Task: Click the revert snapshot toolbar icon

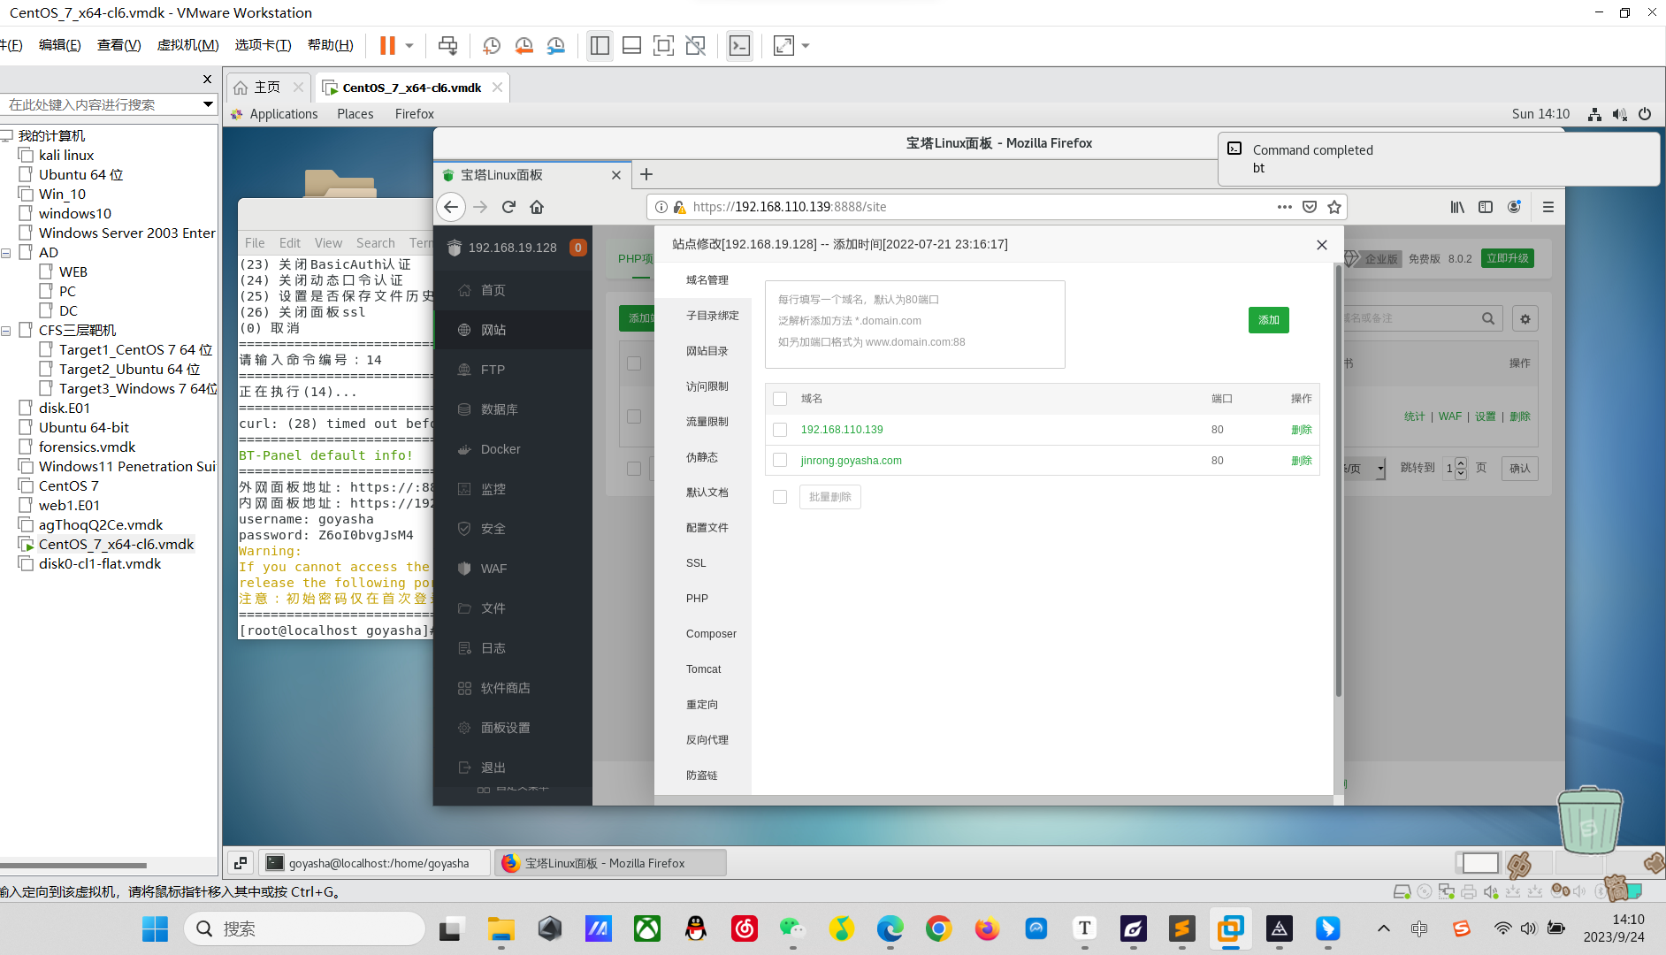Action: click(x=523, y=45)
